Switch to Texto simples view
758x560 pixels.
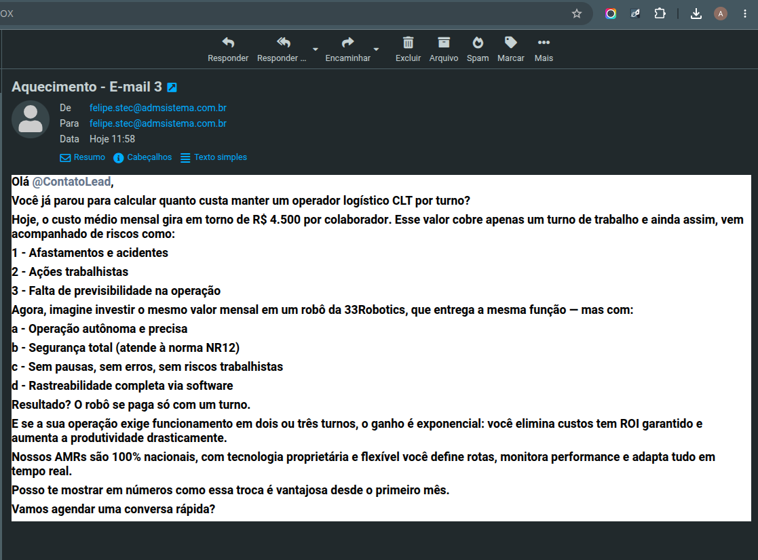coord(214,157)
